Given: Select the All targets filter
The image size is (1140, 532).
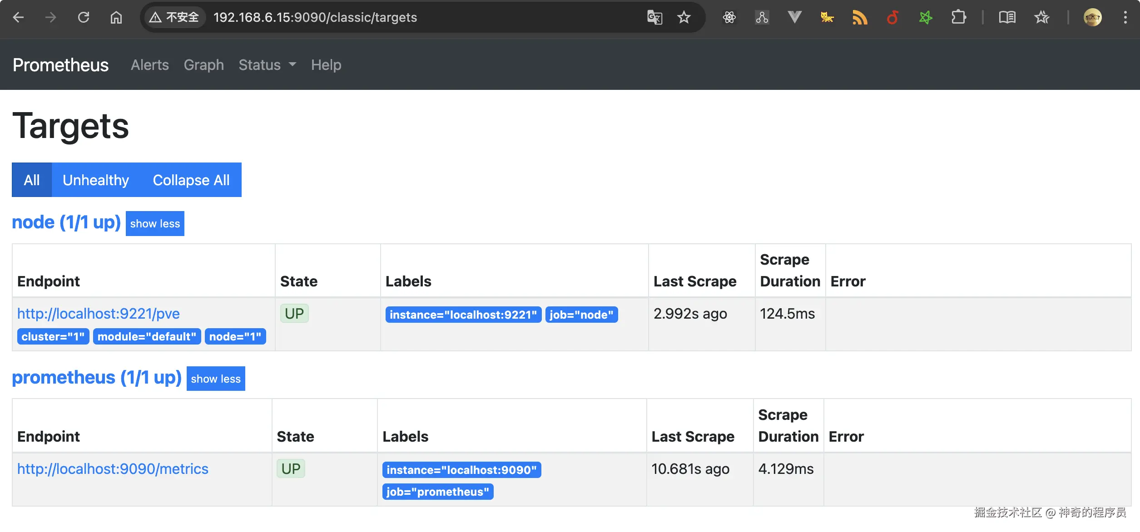Looking at the screenshot, I should click(x=32, y=180).
